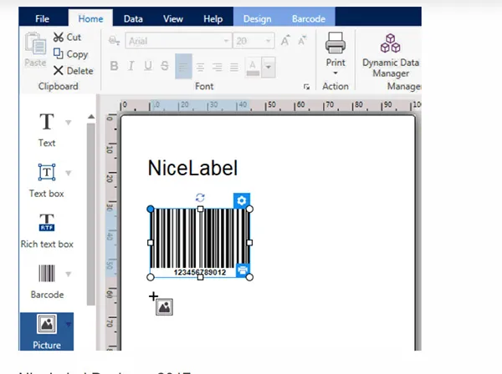Open the Data ribbon tab

133,19
